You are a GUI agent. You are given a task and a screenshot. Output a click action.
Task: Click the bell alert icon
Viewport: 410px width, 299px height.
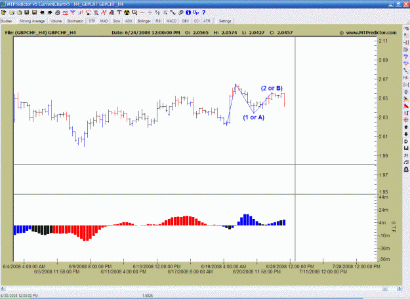click(x=406, y=169)
